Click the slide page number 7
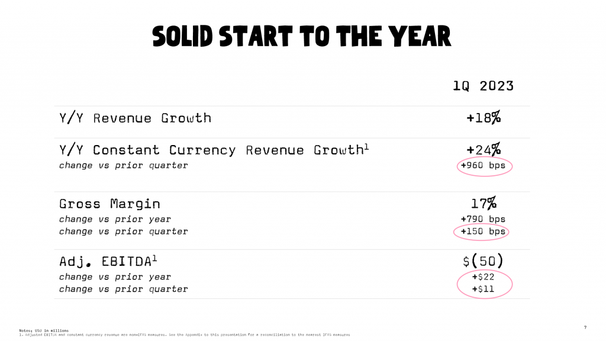 pos(585,327)
